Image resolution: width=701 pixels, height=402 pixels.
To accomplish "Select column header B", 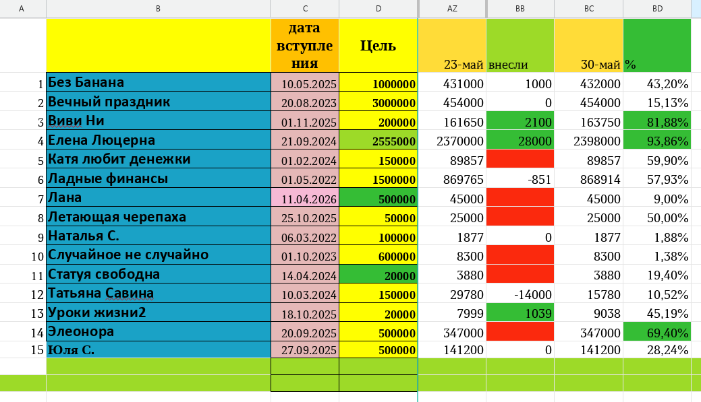I will 159,9.
